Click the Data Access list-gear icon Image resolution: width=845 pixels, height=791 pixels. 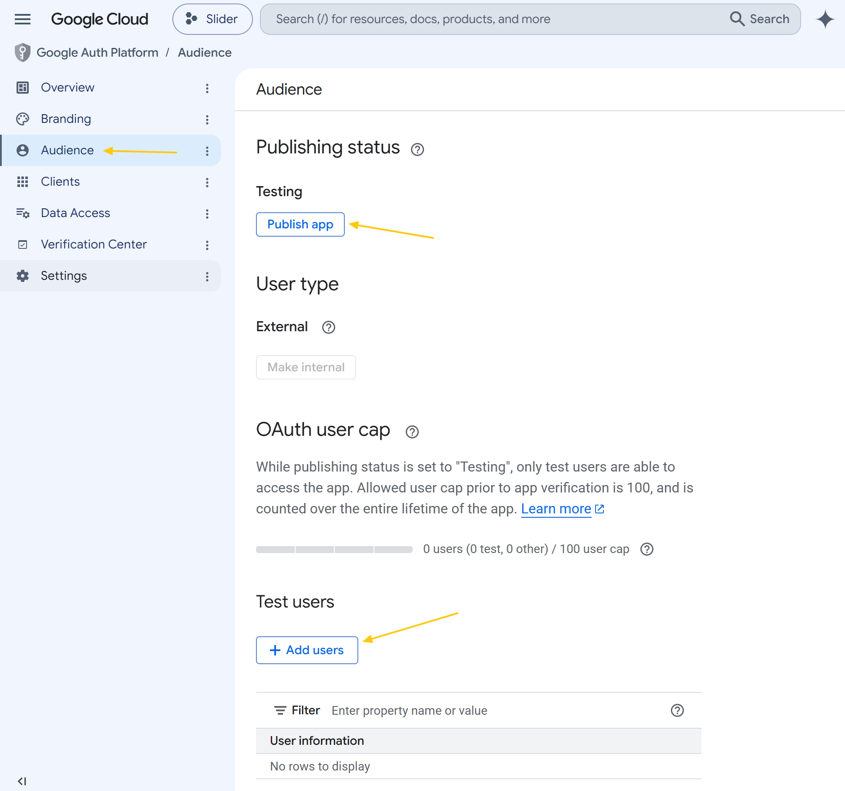tap(23, 213)
